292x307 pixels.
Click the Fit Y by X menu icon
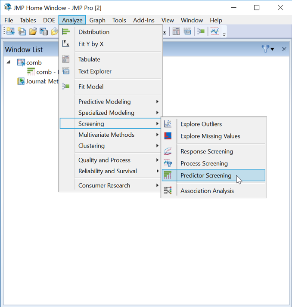coord(66,43)
